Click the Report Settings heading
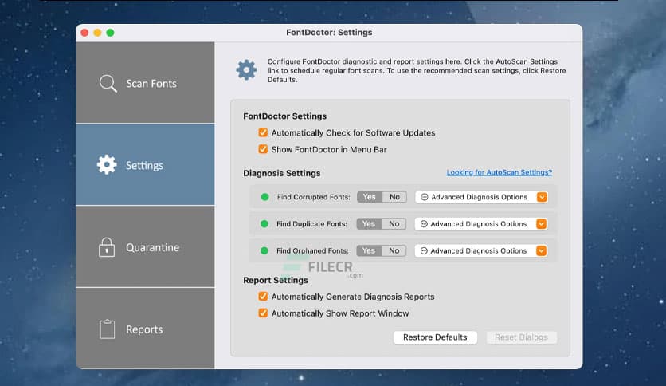 pyautogui.click(x=276, y=280)
